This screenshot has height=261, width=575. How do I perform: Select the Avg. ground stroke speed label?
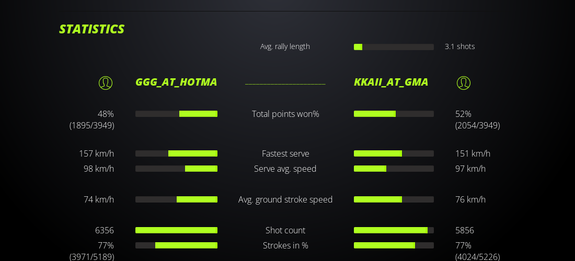tap(285, 199)
